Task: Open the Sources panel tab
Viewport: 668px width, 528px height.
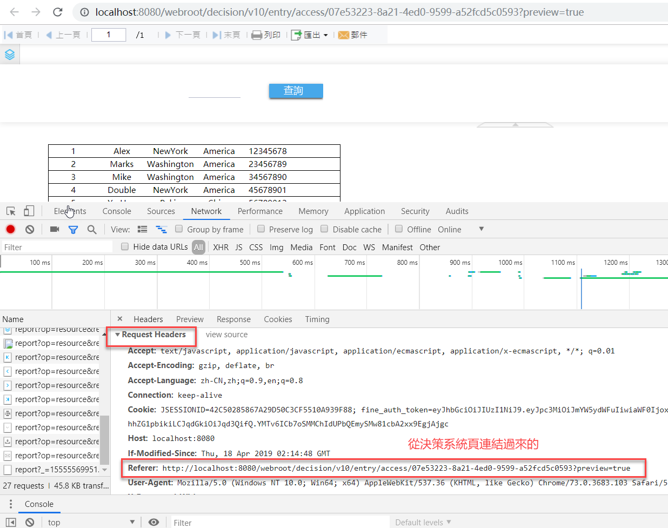Action: (x=161, y=211)
